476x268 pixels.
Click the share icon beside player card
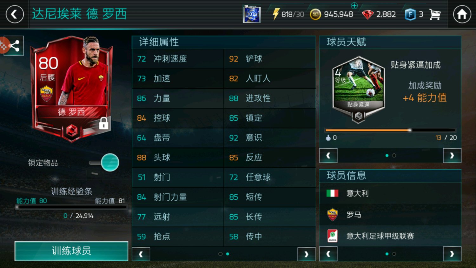(14, 46)
